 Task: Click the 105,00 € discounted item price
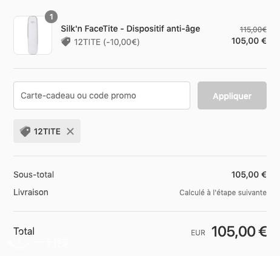[x=249, y=41]
